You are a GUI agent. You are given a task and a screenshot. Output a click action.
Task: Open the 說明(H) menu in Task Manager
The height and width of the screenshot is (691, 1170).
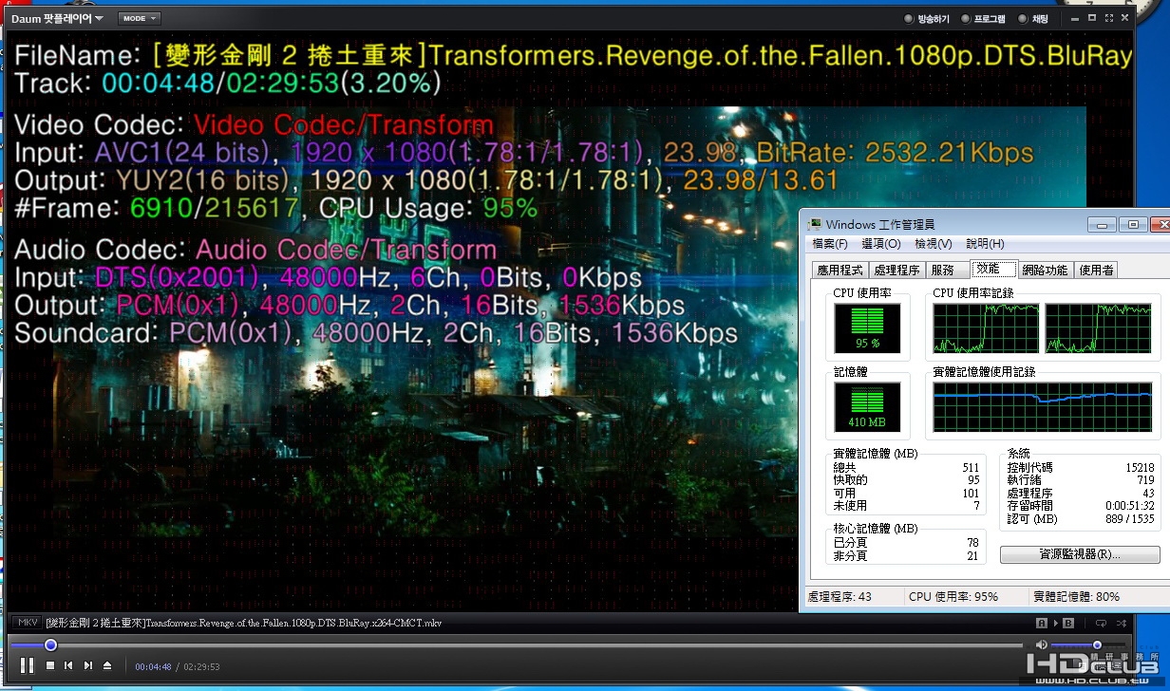(x=985, y=244)
